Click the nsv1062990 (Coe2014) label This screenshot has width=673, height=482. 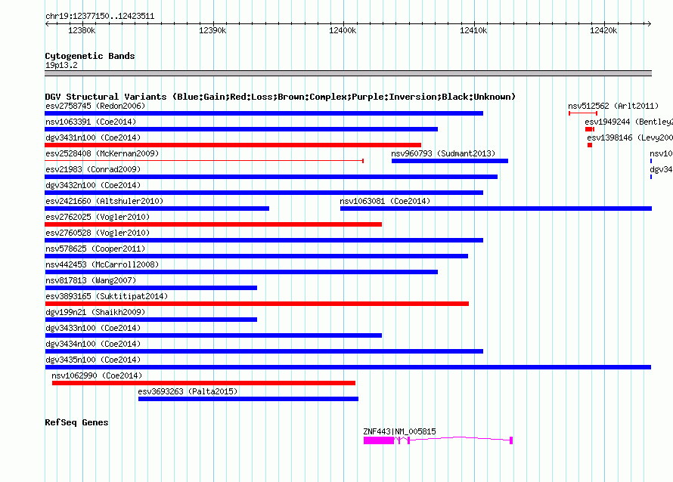tap(97, 375)
